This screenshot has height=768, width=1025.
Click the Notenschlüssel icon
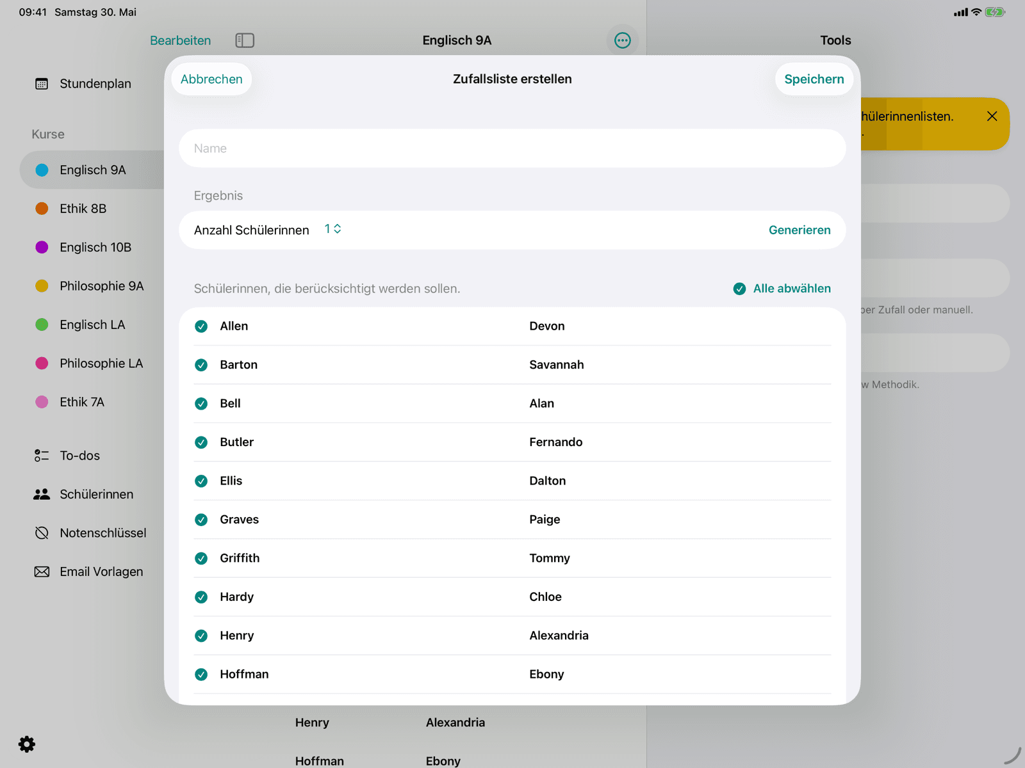pyautogui.click(x=42, y=533)
